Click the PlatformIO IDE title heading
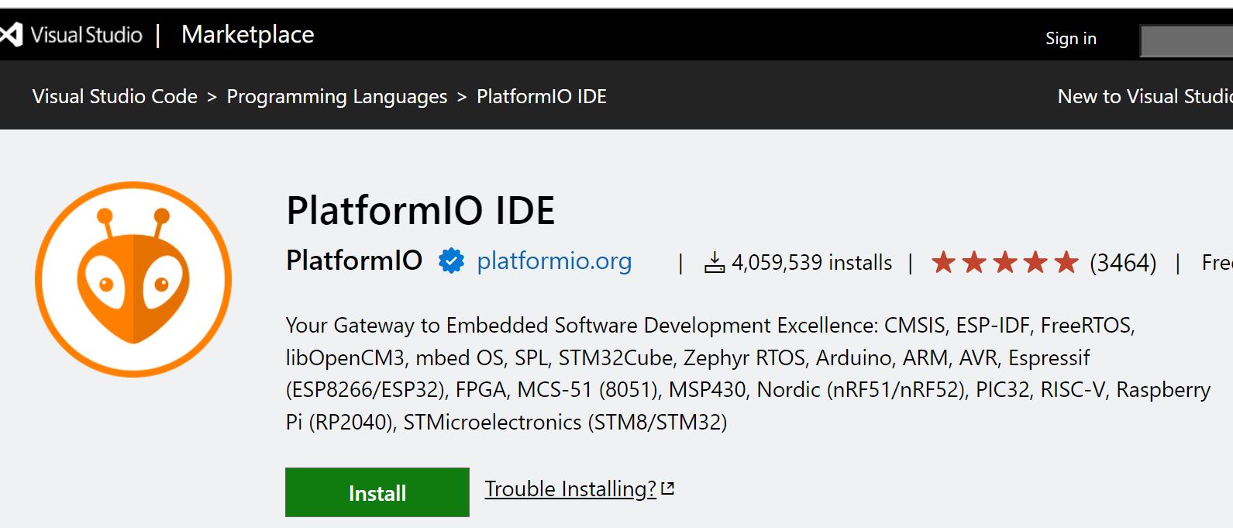 [x=420, y=210]
